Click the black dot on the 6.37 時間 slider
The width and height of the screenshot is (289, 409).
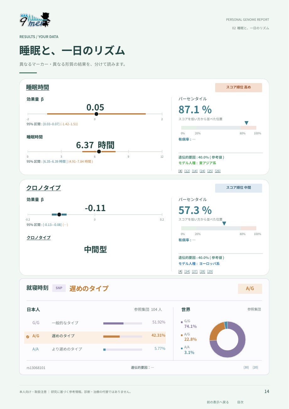[x=99, y=152]
